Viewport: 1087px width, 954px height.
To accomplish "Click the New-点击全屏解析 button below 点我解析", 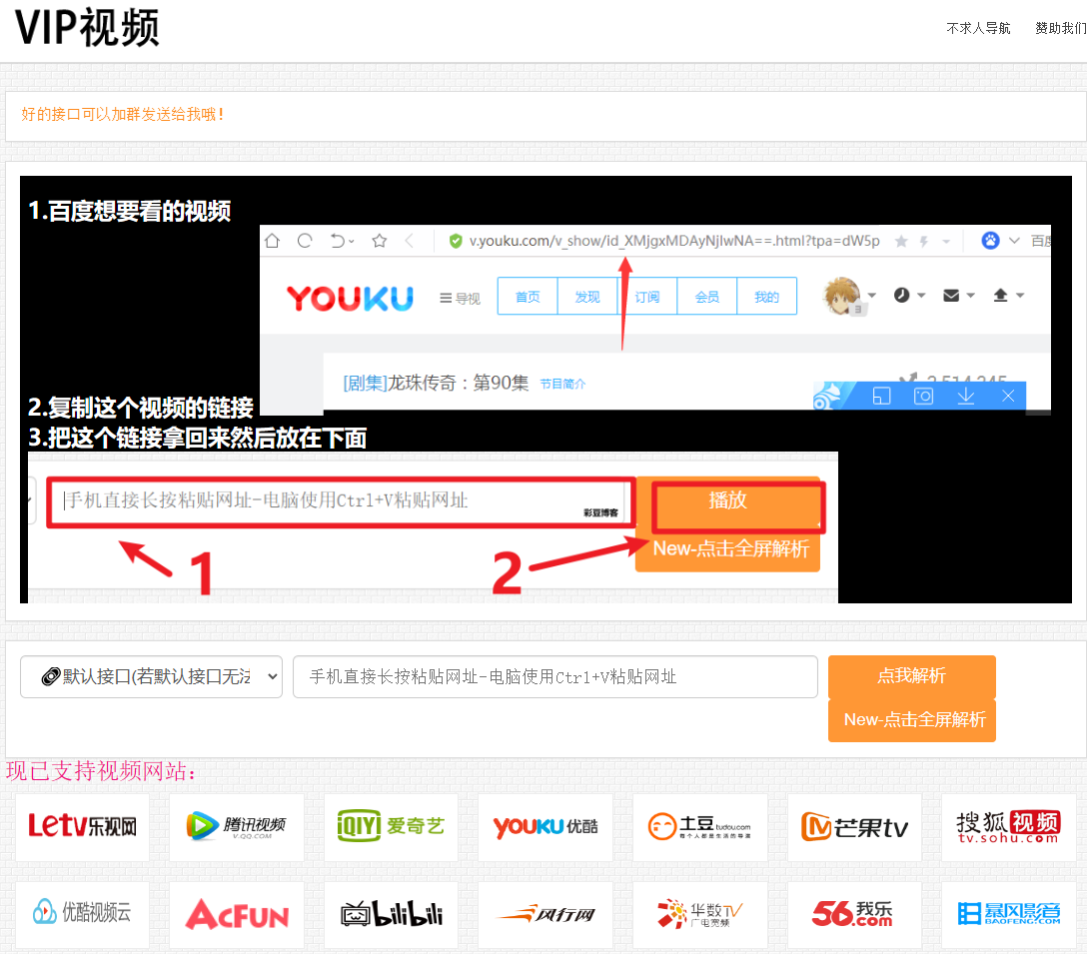I will pos(912,720).
